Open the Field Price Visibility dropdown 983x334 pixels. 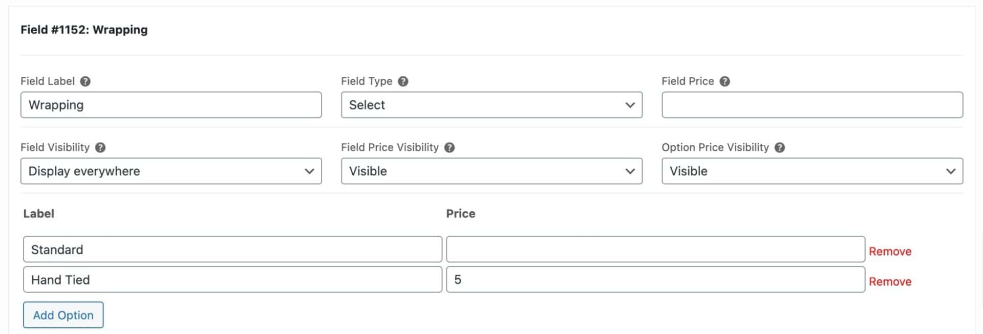point(491,171)
